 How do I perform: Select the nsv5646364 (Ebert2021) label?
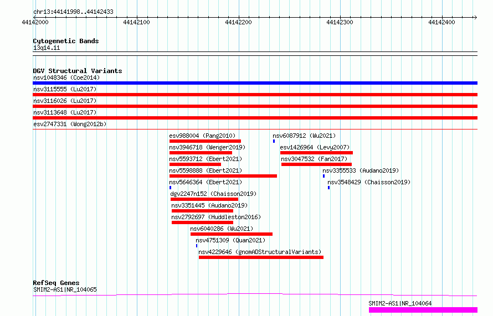tap(206, 182)
